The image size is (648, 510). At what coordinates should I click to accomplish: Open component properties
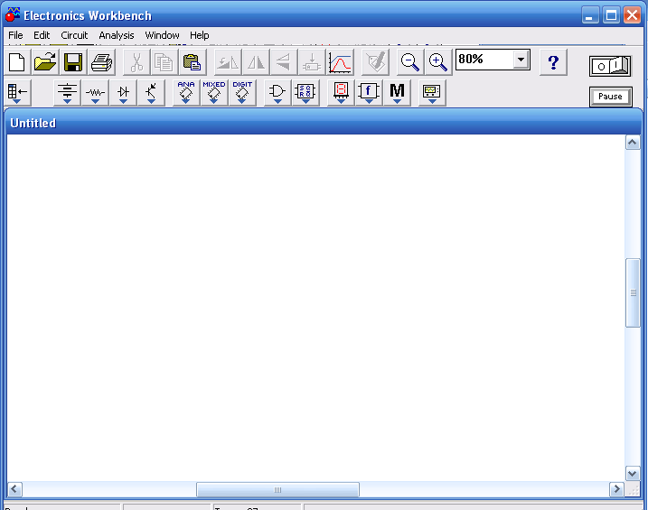(375, 62)
